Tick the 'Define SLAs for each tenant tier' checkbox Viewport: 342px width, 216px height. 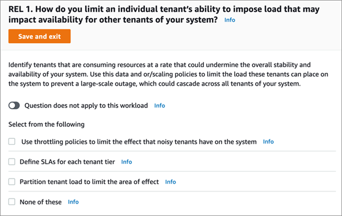pos(12,161)
